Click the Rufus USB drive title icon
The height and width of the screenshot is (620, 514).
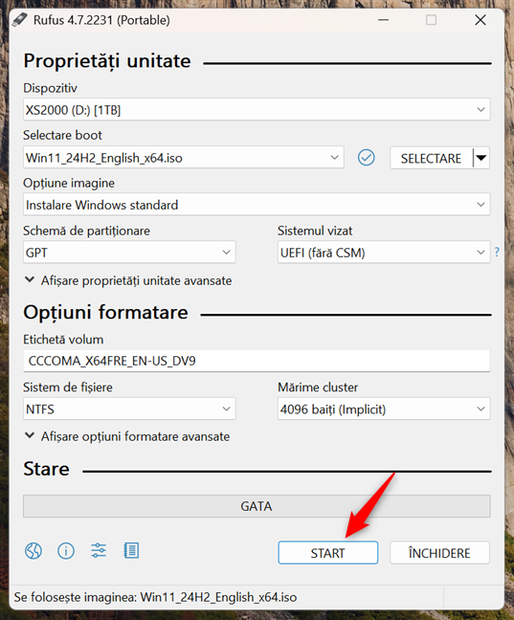click(x=20, y=20)
